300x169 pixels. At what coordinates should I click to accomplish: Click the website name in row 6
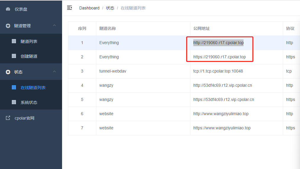click(x=106, y=114)
